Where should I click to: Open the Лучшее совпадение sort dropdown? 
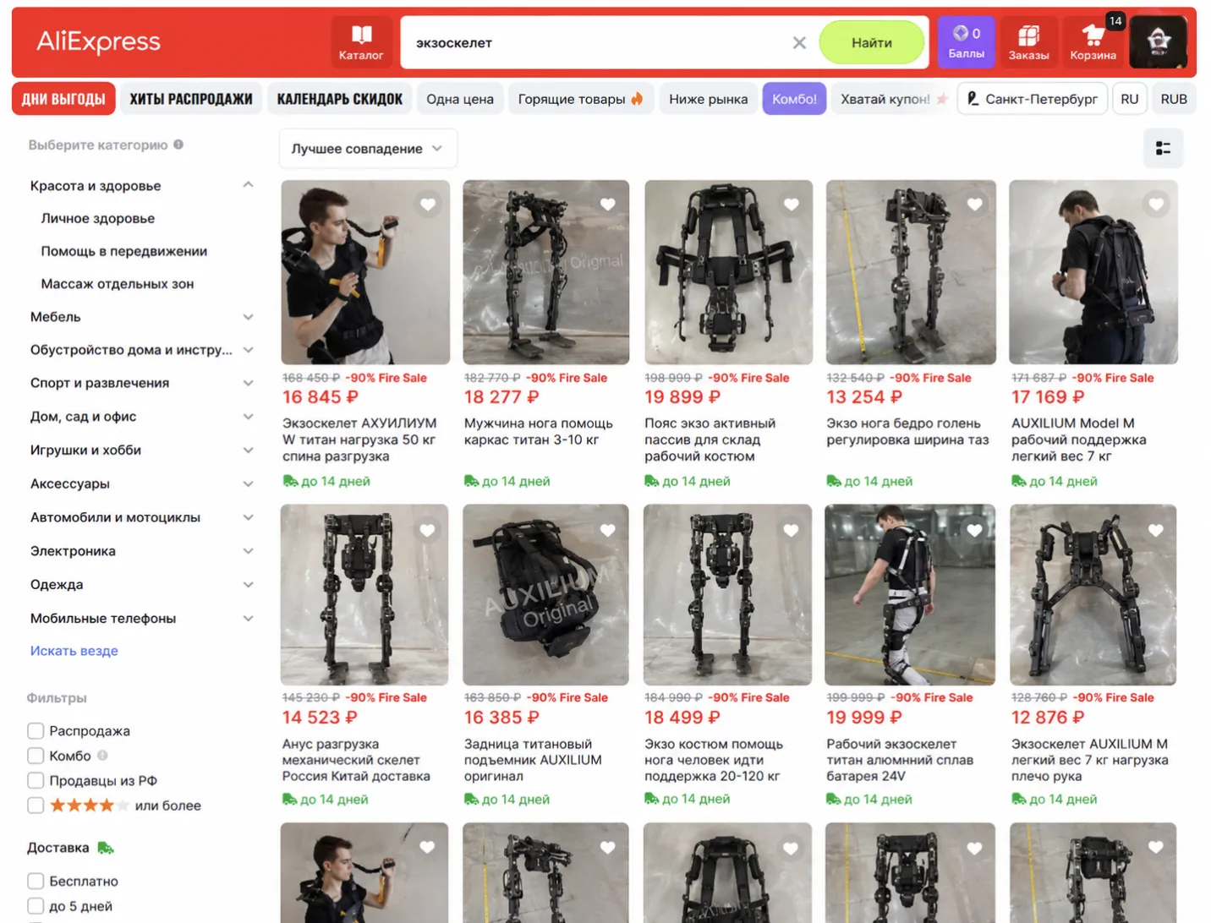click(368, 149)
